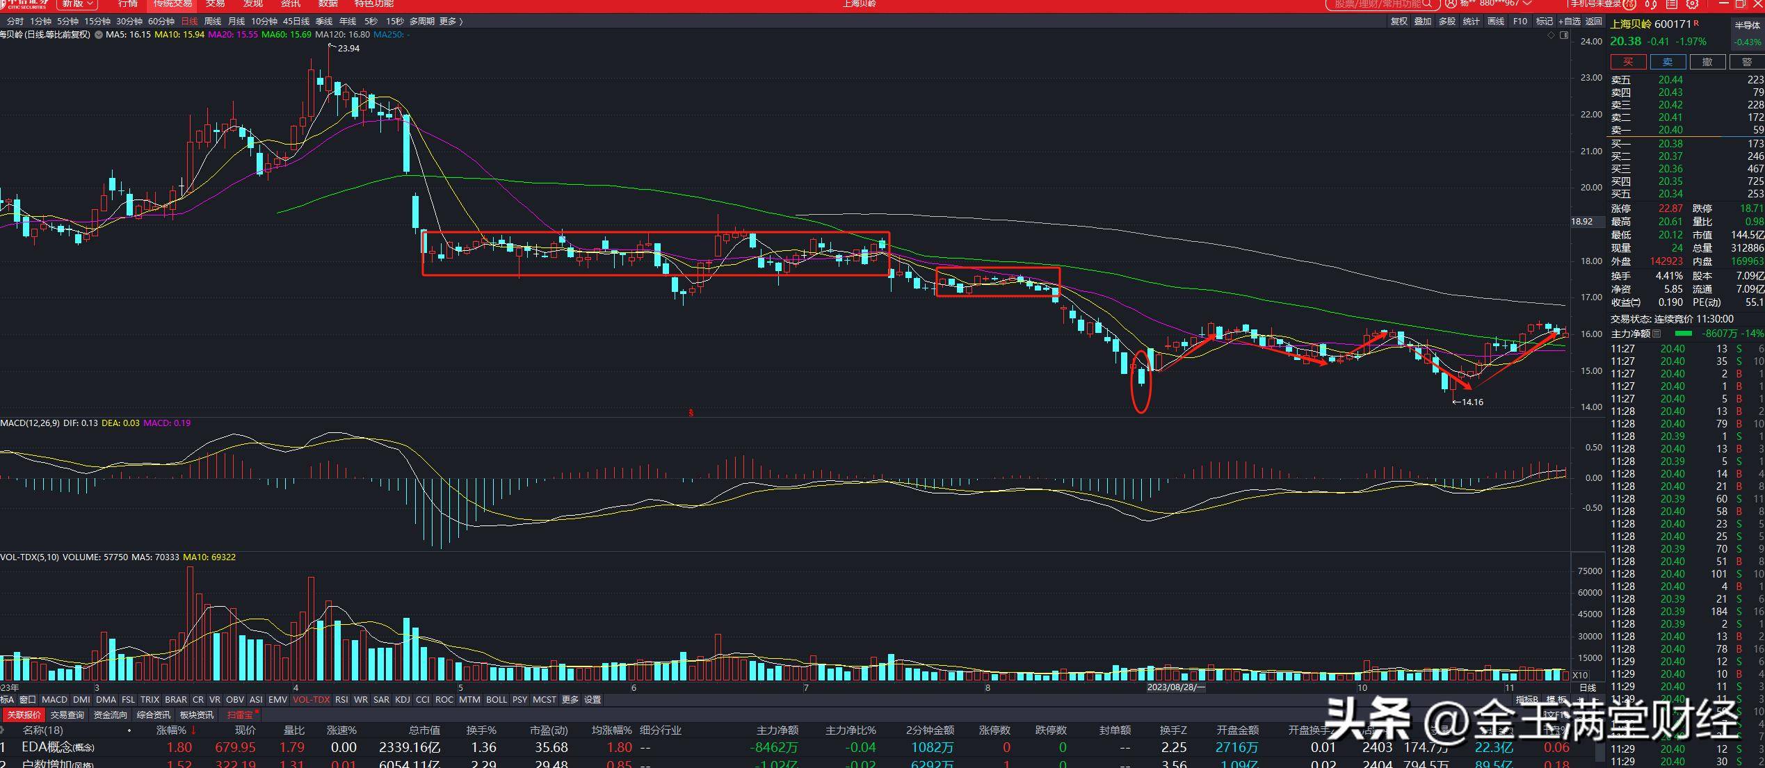This screenshot has width=1765, height=768.
Task: Sort by 涨幅% column header
Action: click(175, 730)
